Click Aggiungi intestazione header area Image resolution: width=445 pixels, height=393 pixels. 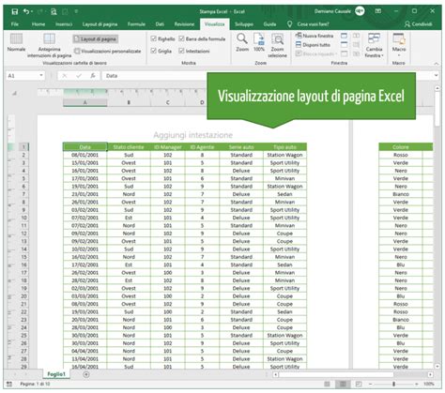(x=193, y=135)
